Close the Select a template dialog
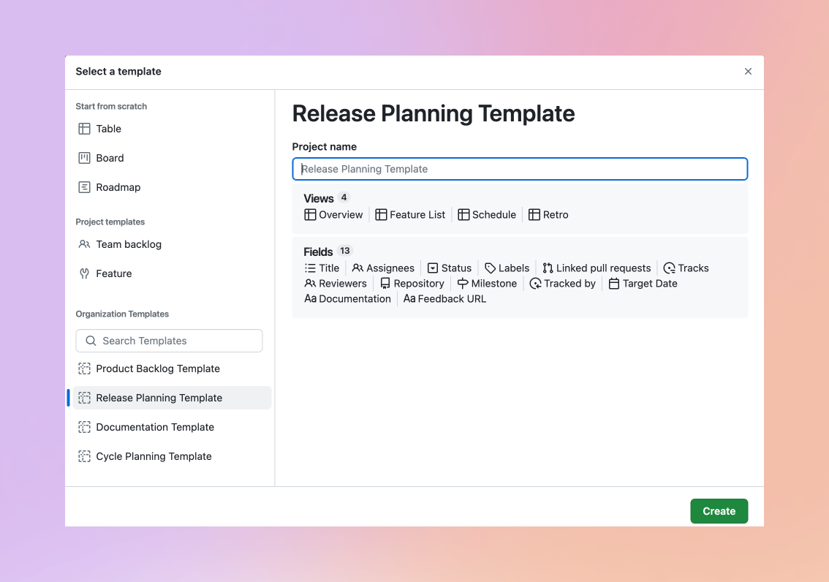 (748, 71)
